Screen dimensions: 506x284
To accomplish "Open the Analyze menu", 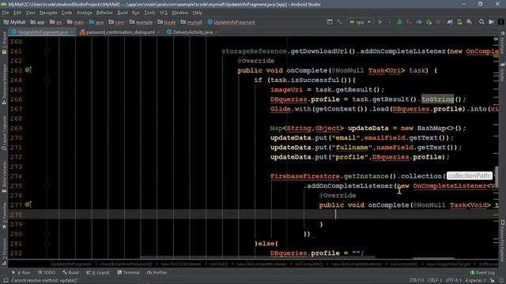I will (x=85, y=13).
